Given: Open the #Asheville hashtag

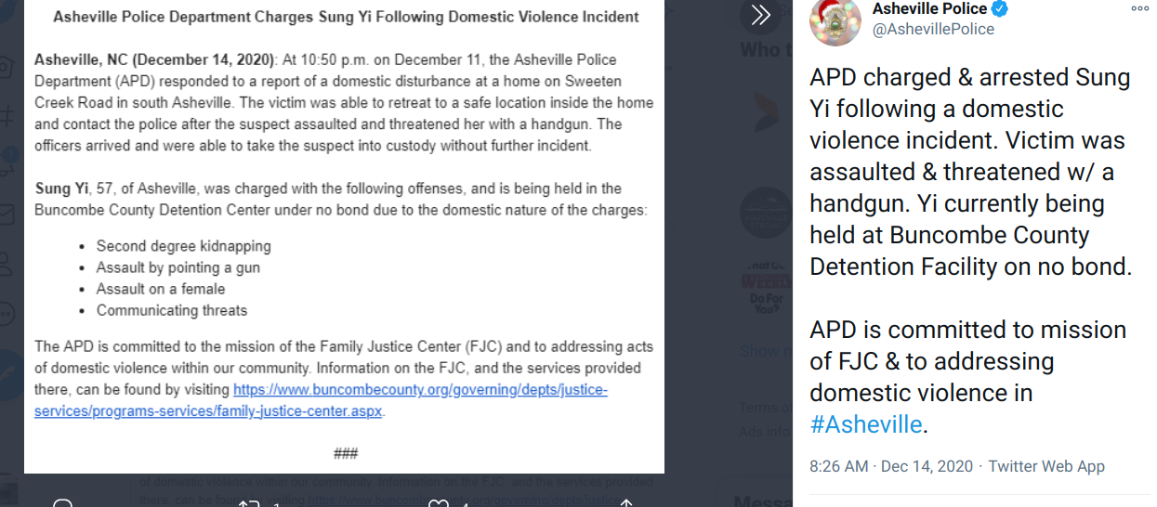Looking at the screenshot, I should pyautogui.click(x=866, y=424).
